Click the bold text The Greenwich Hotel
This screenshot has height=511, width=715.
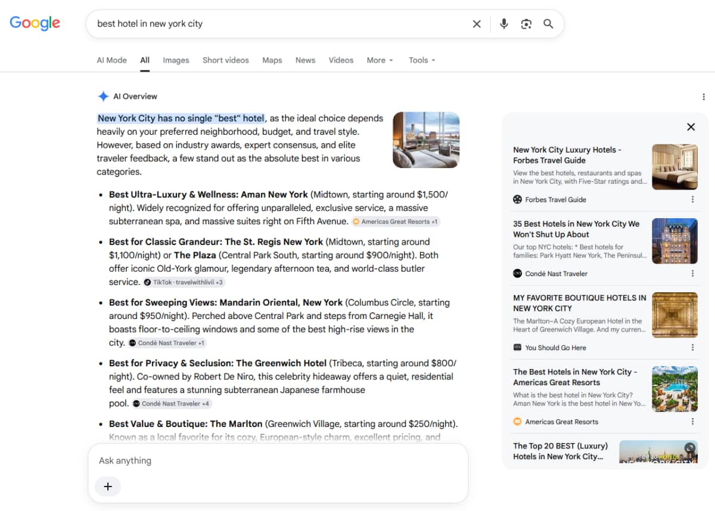281,363
